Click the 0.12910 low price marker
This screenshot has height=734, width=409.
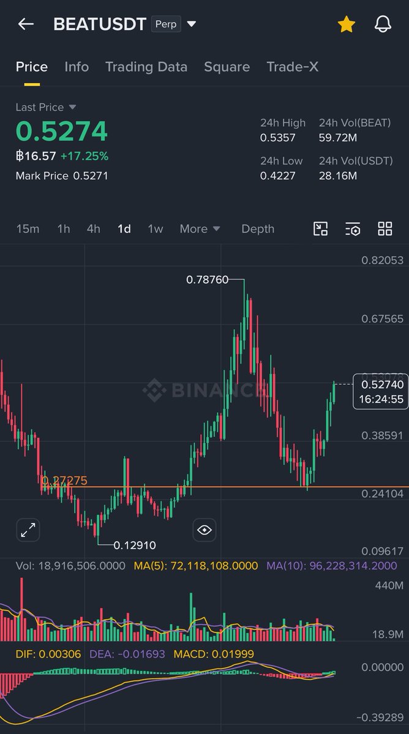(x=135, y=545)
